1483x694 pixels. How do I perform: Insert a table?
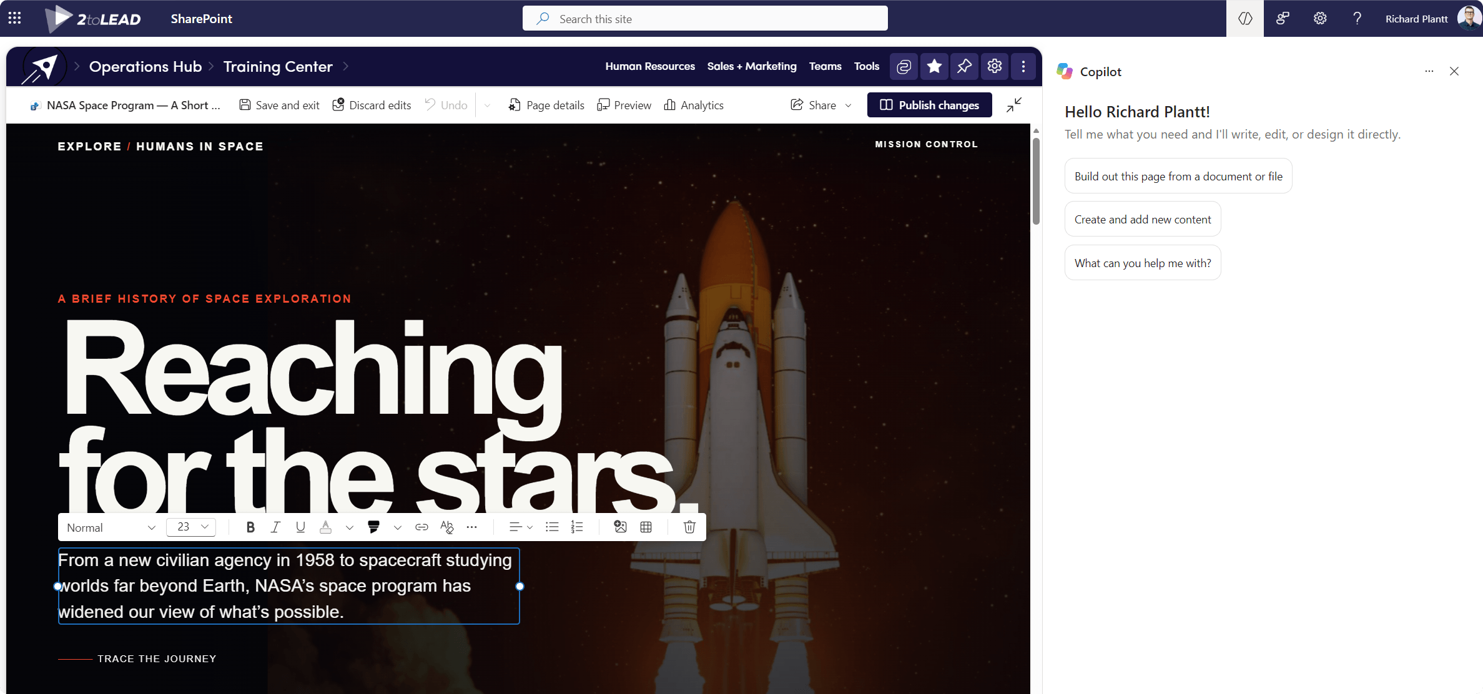[x=646, y=527]
